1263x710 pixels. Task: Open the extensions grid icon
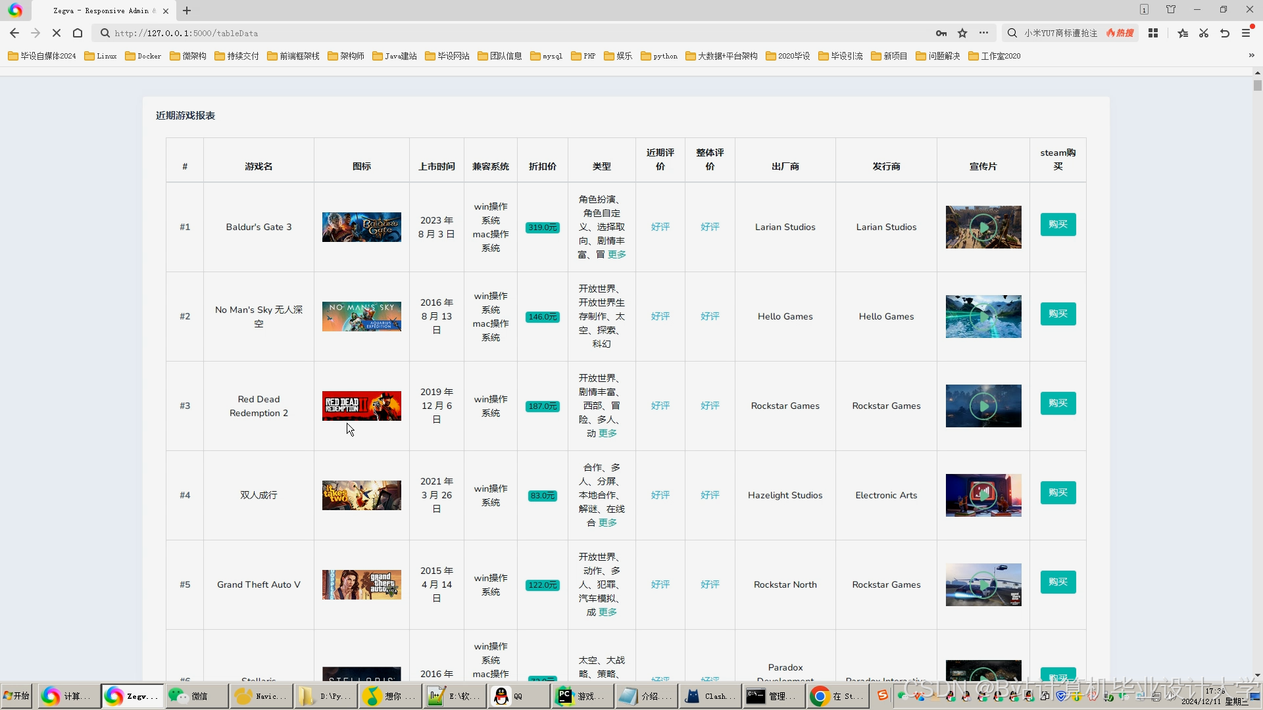point(1153,33)
